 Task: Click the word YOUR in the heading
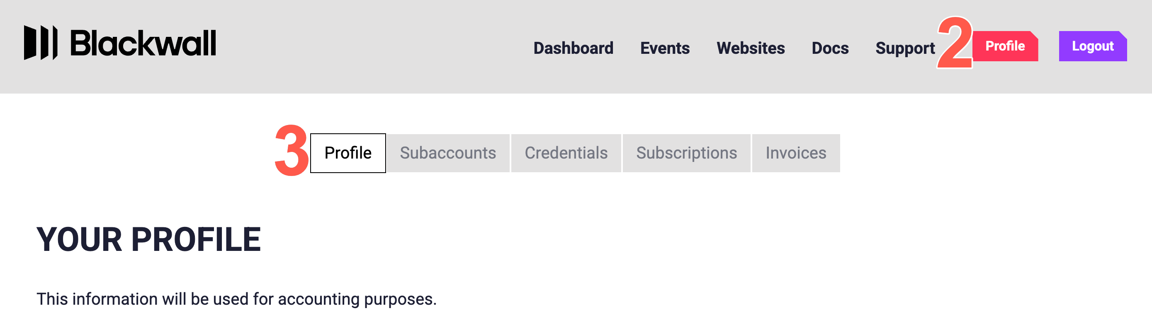(79, 240)
